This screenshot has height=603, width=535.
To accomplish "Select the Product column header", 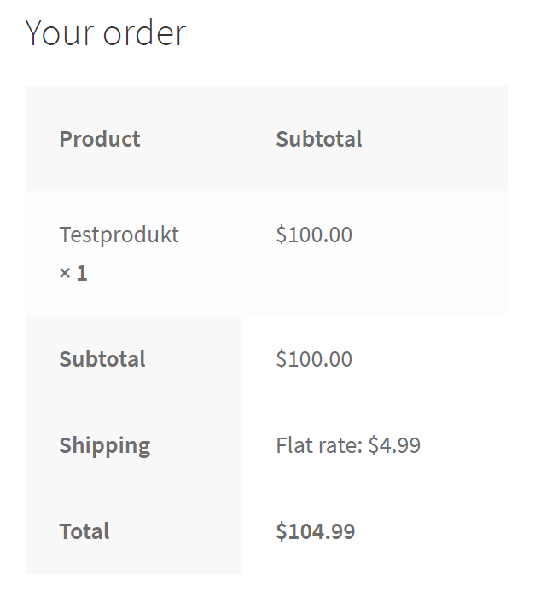I will tap(100, 139).
